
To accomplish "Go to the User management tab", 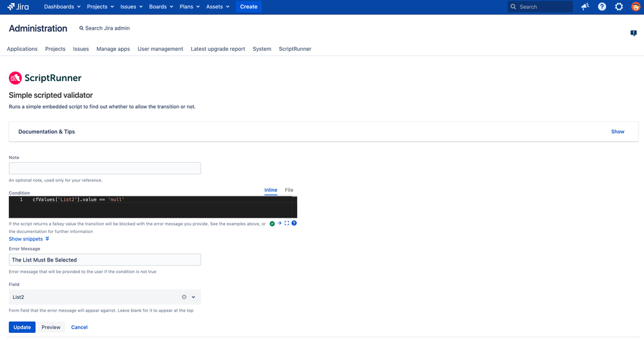I will (160, 49).
